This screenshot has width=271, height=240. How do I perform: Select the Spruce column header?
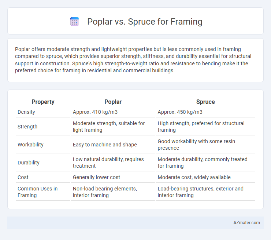[x=205, y=102]
